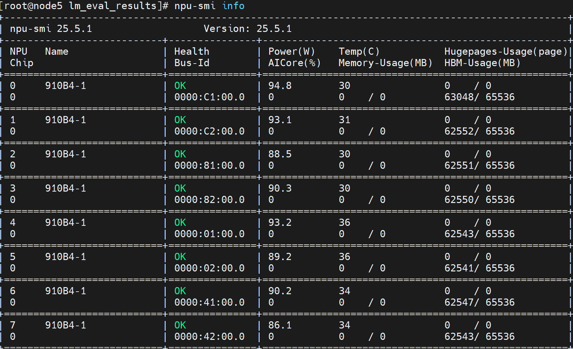
Task: Click HBM usage value 62547
Action: click(x=459, y=302)
